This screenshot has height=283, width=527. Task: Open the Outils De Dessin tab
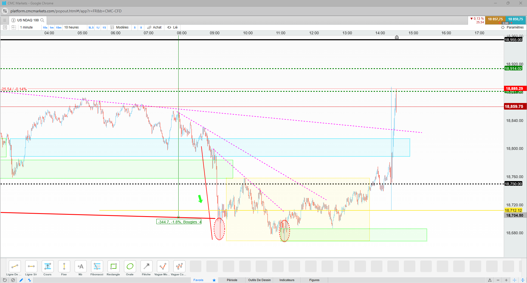coord(260,280)
